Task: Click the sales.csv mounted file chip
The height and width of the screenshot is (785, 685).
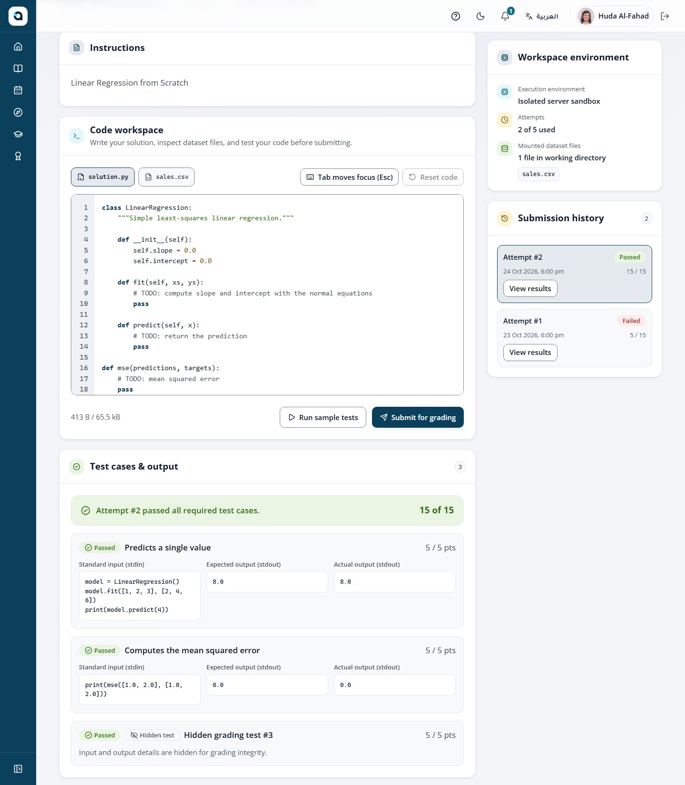Action: point(538,174)
